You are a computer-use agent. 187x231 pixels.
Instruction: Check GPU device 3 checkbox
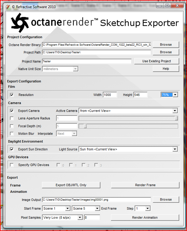[x=96, y=165]
